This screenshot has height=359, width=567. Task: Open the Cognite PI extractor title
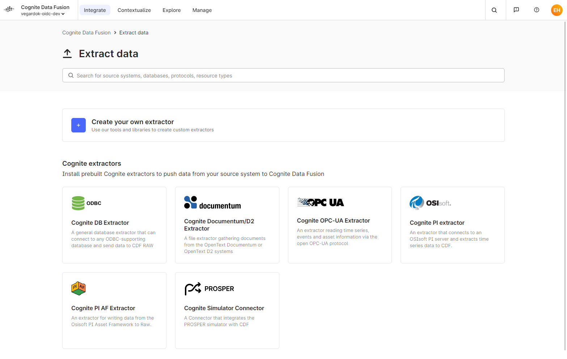[x=437, y=223]
